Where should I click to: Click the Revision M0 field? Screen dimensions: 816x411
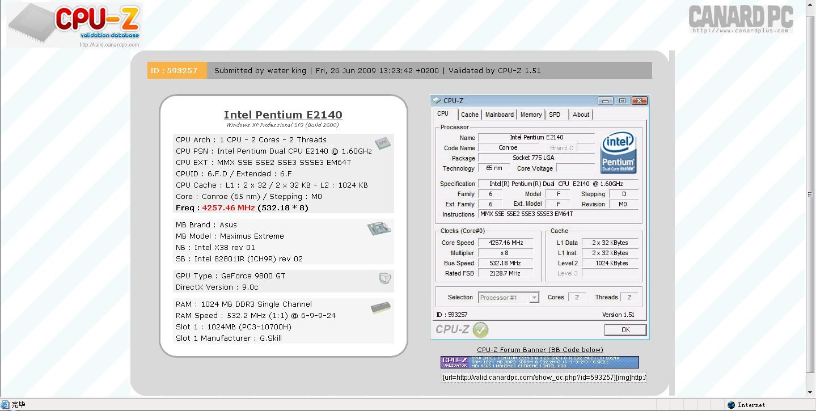click(623, 204)
